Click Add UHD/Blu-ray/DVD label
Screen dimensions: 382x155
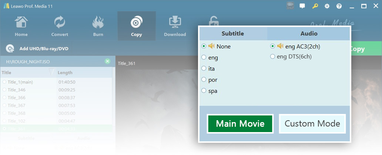click(44, 49)
